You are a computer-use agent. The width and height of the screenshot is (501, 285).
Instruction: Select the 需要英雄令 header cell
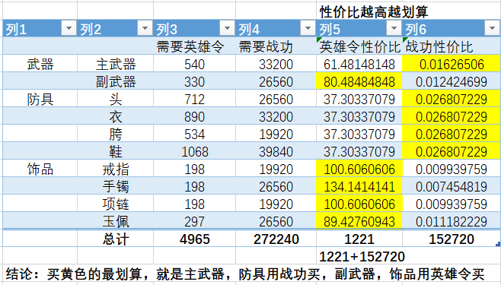click(x=195, y=47)
